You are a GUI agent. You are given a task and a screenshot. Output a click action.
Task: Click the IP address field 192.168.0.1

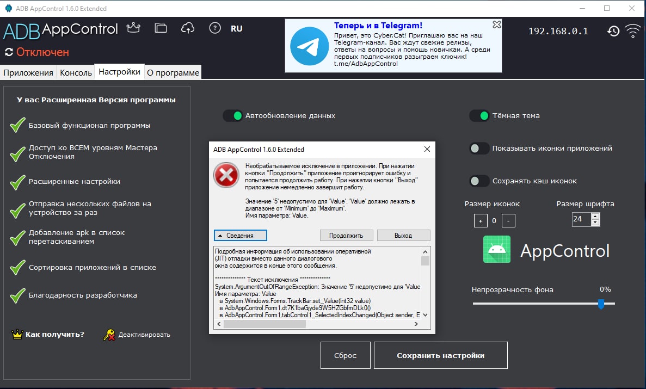(558, 31)
